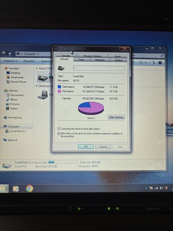Go forward in Explorer navigation

click(x=10, y=54)
